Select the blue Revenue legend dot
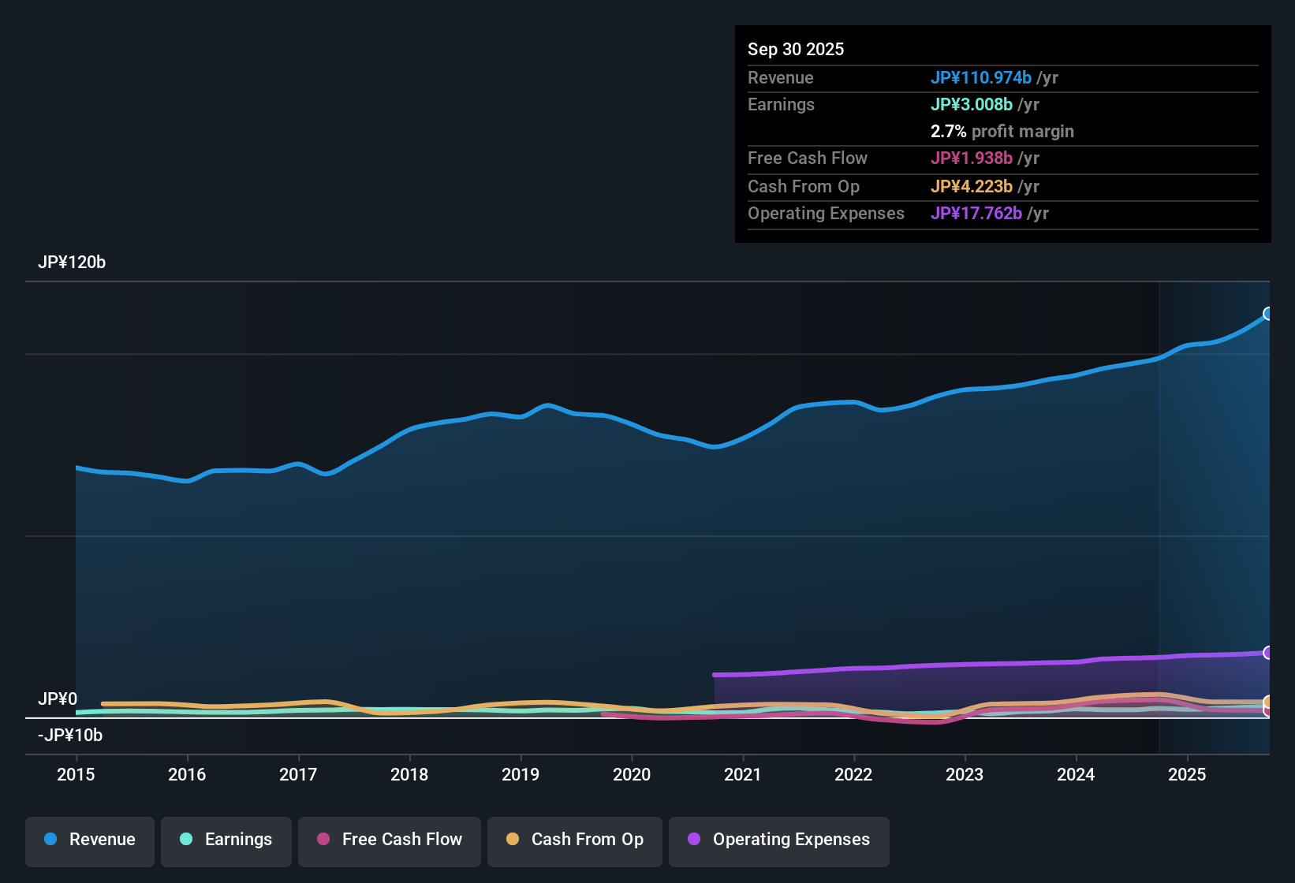 pos(50,840)
